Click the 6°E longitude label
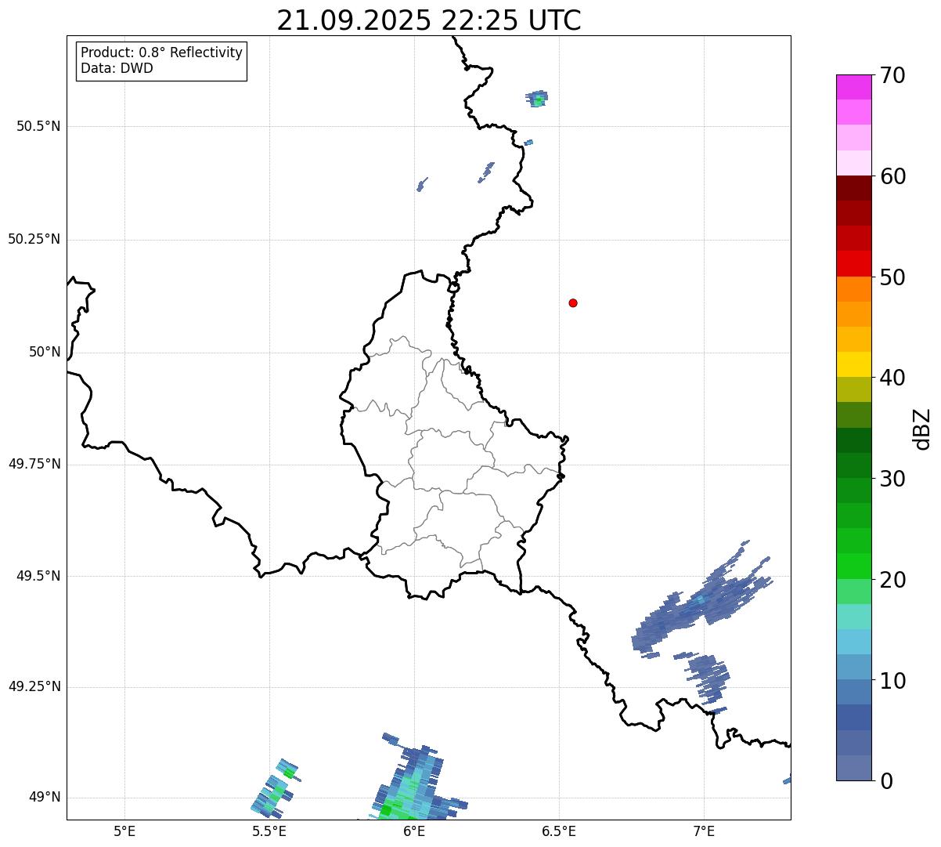This screenshot has width=941, height=847. pyautogui.click(x=414, y=831)
